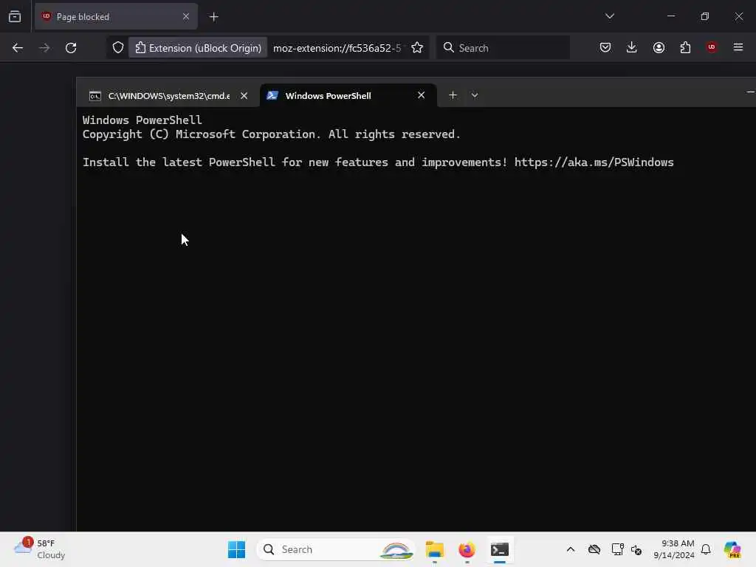This screenshot has width=756, height=567.
Task: Go forward one page in Firefox
Action: (44, 48)
